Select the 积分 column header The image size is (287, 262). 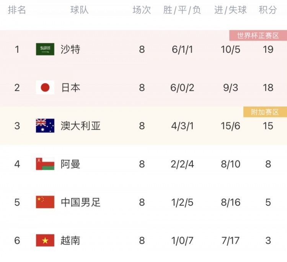[268, 10]
